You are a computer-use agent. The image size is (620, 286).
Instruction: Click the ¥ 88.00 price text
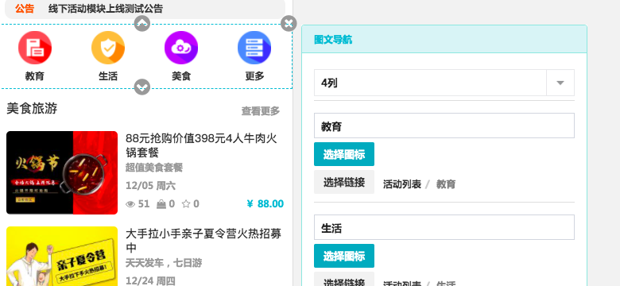[x=265, y=204]
